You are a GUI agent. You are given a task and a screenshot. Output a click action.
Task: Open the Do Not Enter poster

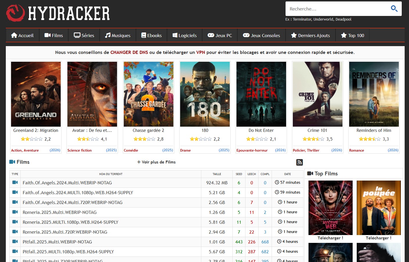coord(261,94)
